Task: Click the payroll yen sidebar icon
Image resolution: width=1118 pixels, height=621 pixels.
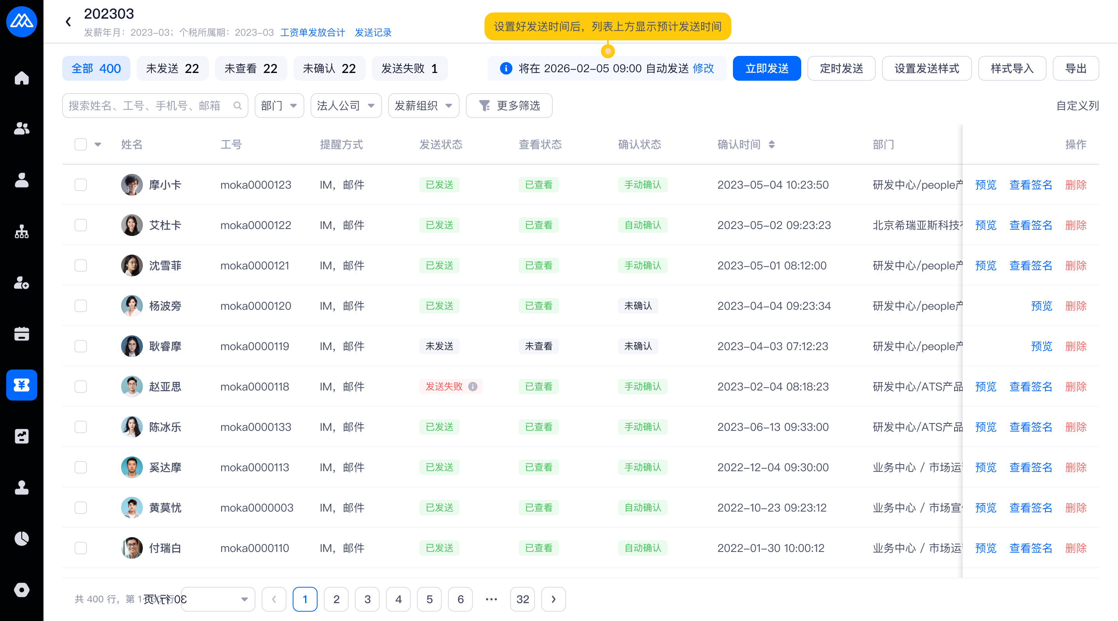Action: coord(21,385)
